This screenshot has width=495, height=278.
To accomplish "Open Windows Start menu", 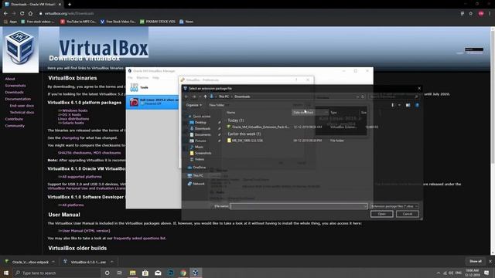I will coord(6,273).
